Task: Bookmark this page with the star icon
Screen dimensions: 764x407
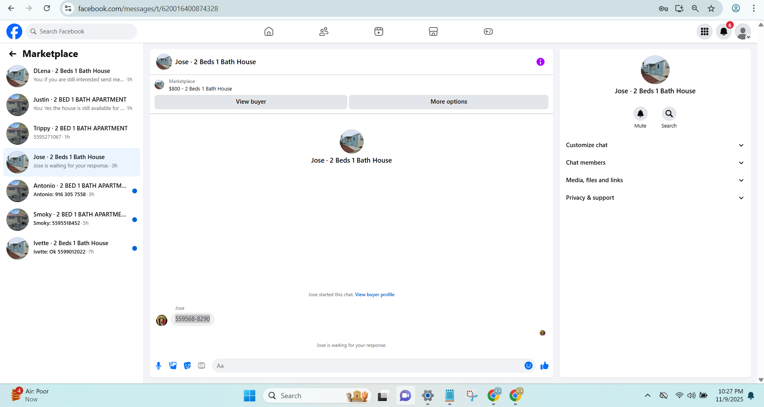Action: point(711,8)
